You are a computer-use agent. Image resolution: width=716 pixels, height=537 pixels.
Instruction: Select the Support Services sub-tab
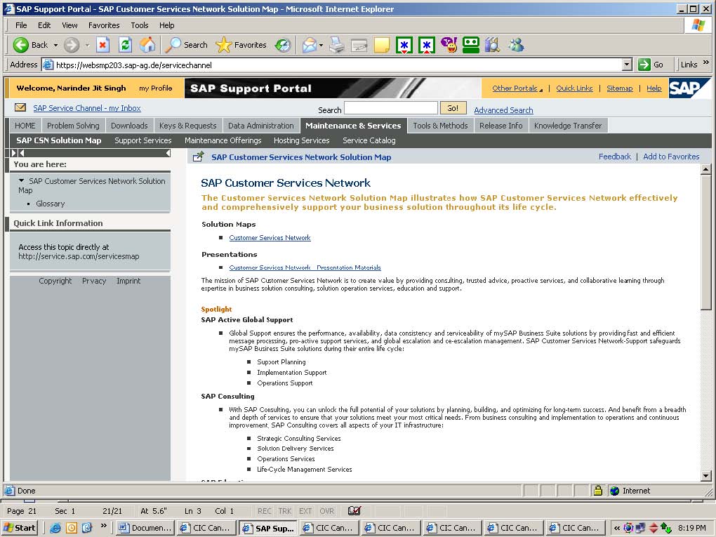143,140
